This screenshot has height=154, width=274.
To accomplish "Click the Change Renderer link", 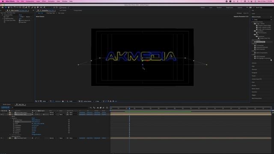I will [x=36, y=135].
